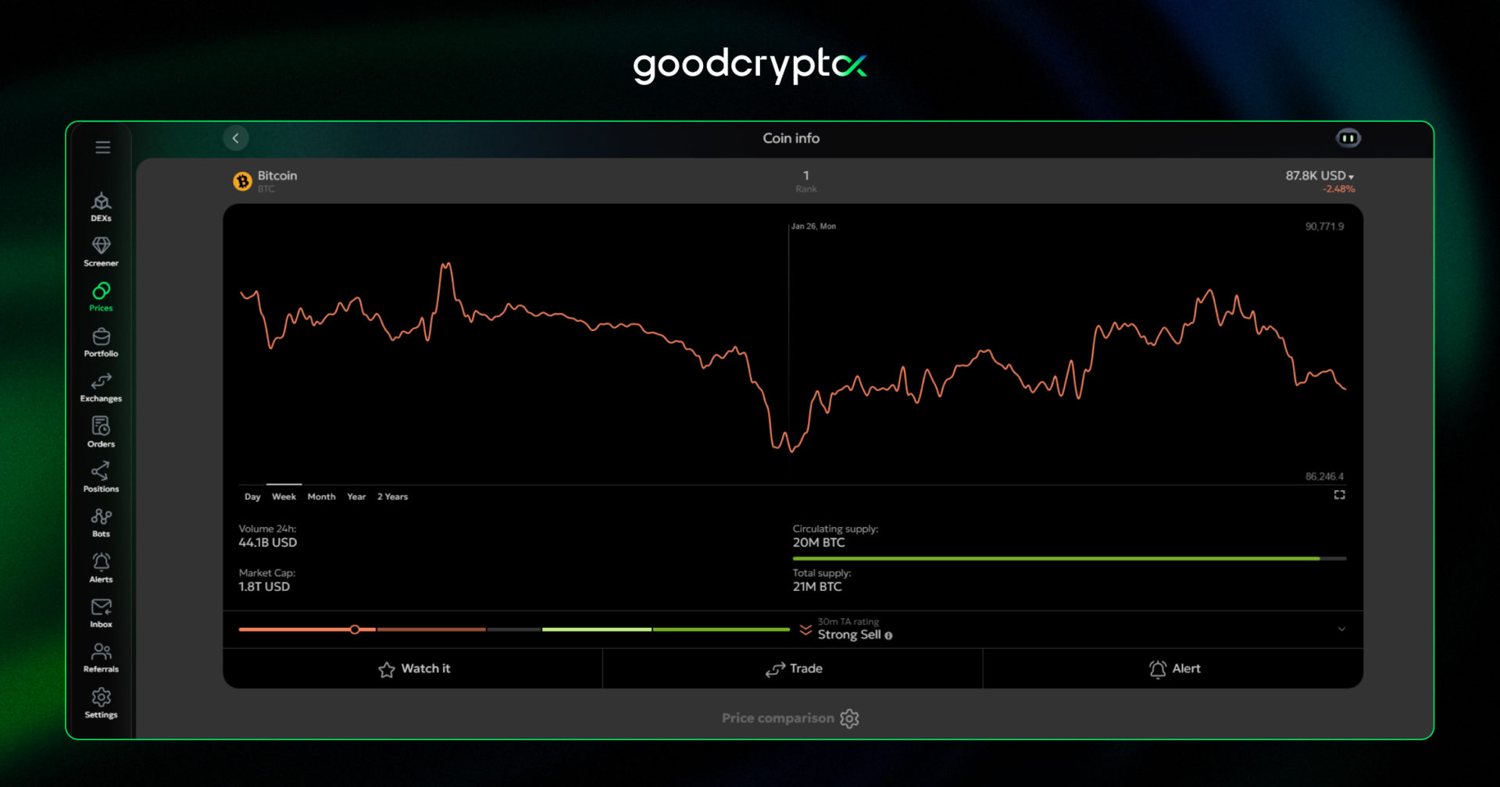Open the Orders section
This screenshot has height=787, width=1500.
coord(101,432)
